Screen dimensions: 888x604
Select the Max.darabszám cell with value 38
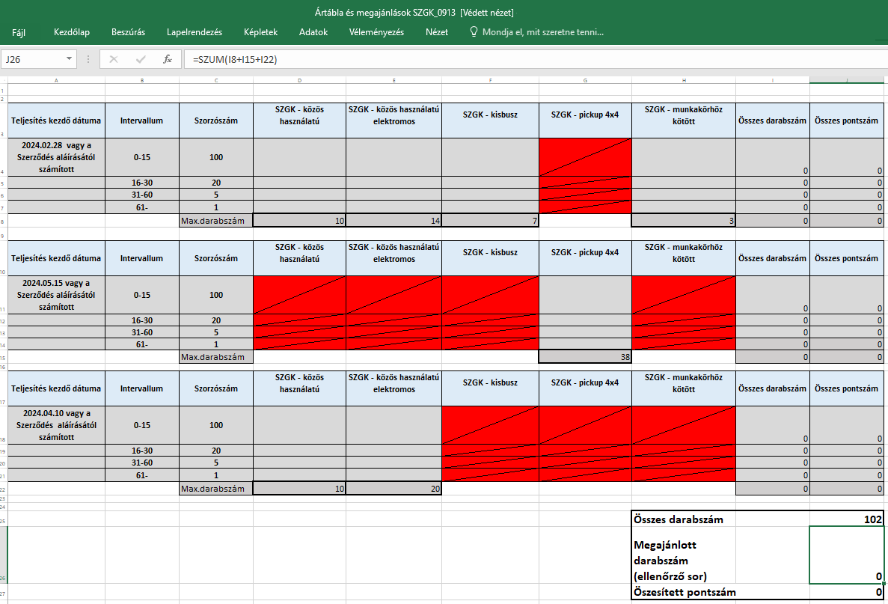click(585, 357)
